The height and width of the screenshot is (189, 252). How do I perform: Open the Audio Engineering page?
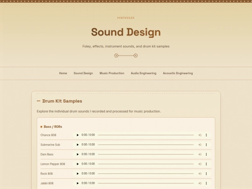[144, 73]
